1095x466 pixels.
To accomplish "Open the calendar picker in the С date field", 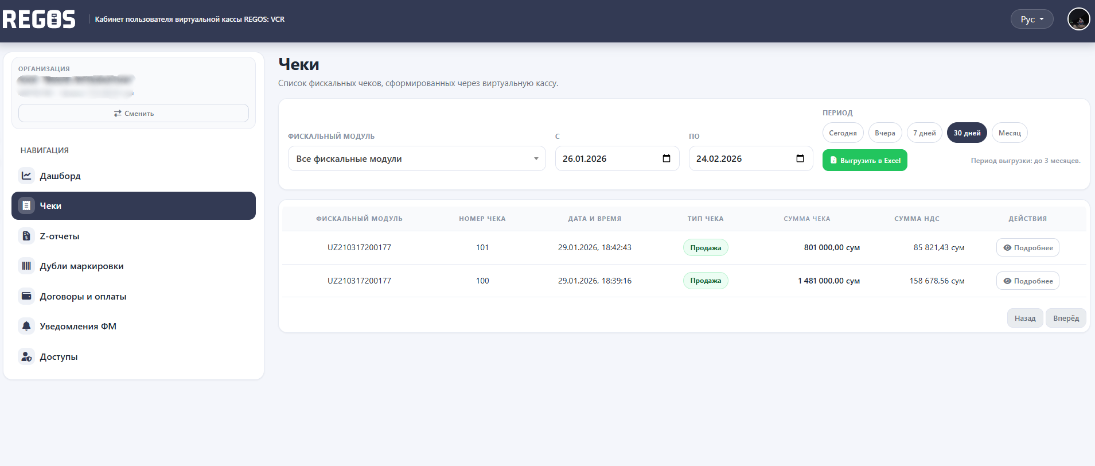I will coord(667,158).
